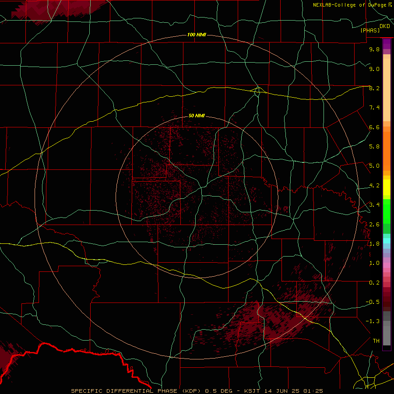The width and height of the screenshot is (394, 394).
Task: Pick the pale peach band of the color bar
Action: click(x=387, y=91)
